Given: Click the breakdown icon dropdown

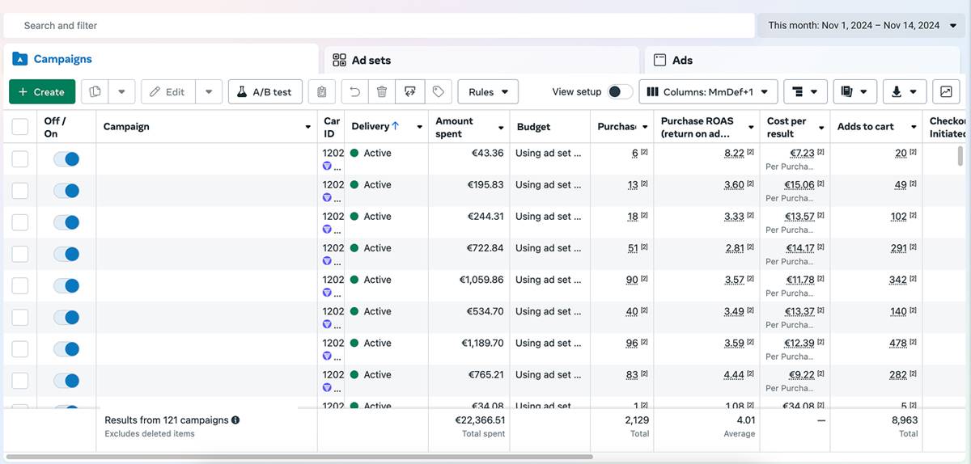Looking at the screenshot, I should pyautogui.click(x=805, y=92).
